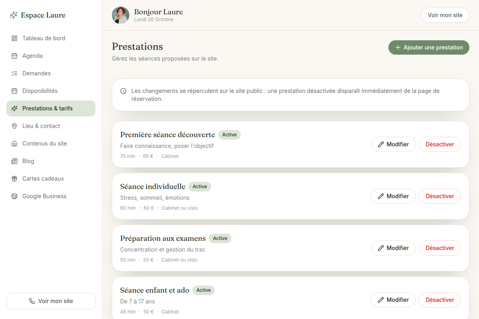Click Voir mon site button in header
Screen dimensions: 479x319
point(445,15)
